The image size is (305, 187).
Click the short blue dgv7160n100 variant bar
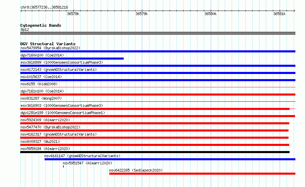pos(72,59)
